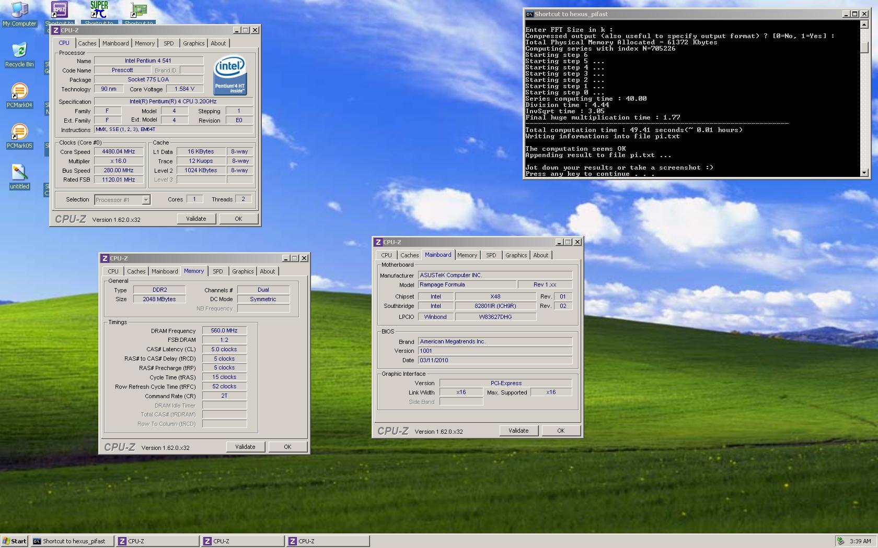The image size is (878, 548).
Task: Go to Graphics tab in Mainboard window
Action: click(516, 255)
